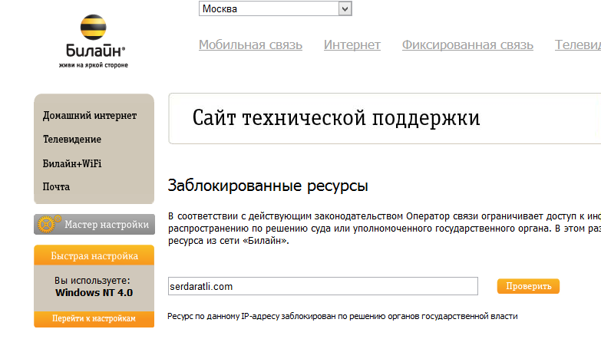The width and height of the screenshot is (601, 339).
Task: Select Домашний интернет in the sidebar
Action: (90, 115)
